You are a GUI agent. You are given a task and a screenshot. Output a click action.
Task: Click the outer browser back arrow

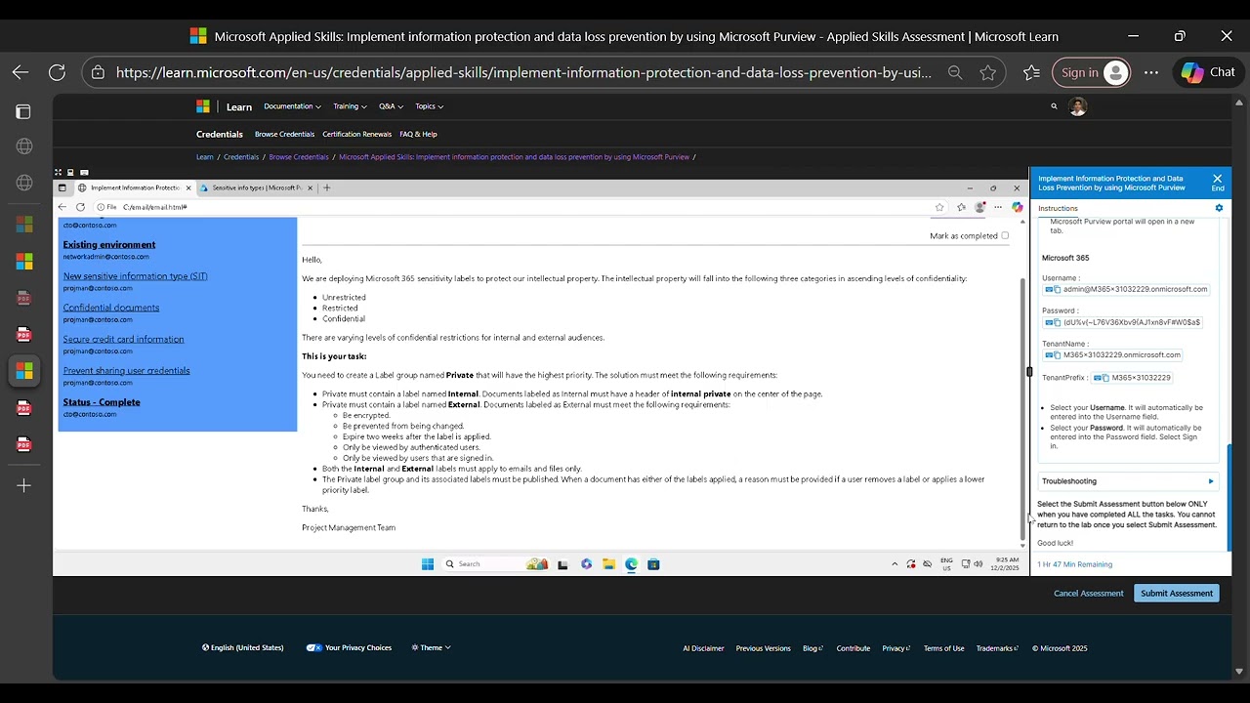point(21,72)
